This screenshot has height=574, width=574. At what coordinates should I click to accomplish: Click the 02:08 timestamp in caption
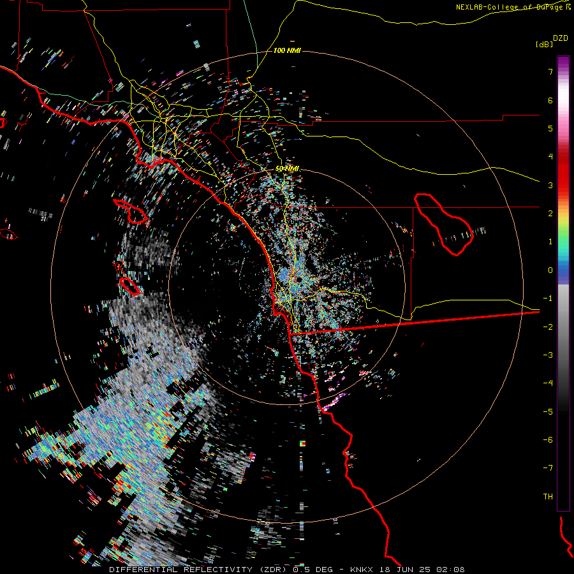(450, 570)
